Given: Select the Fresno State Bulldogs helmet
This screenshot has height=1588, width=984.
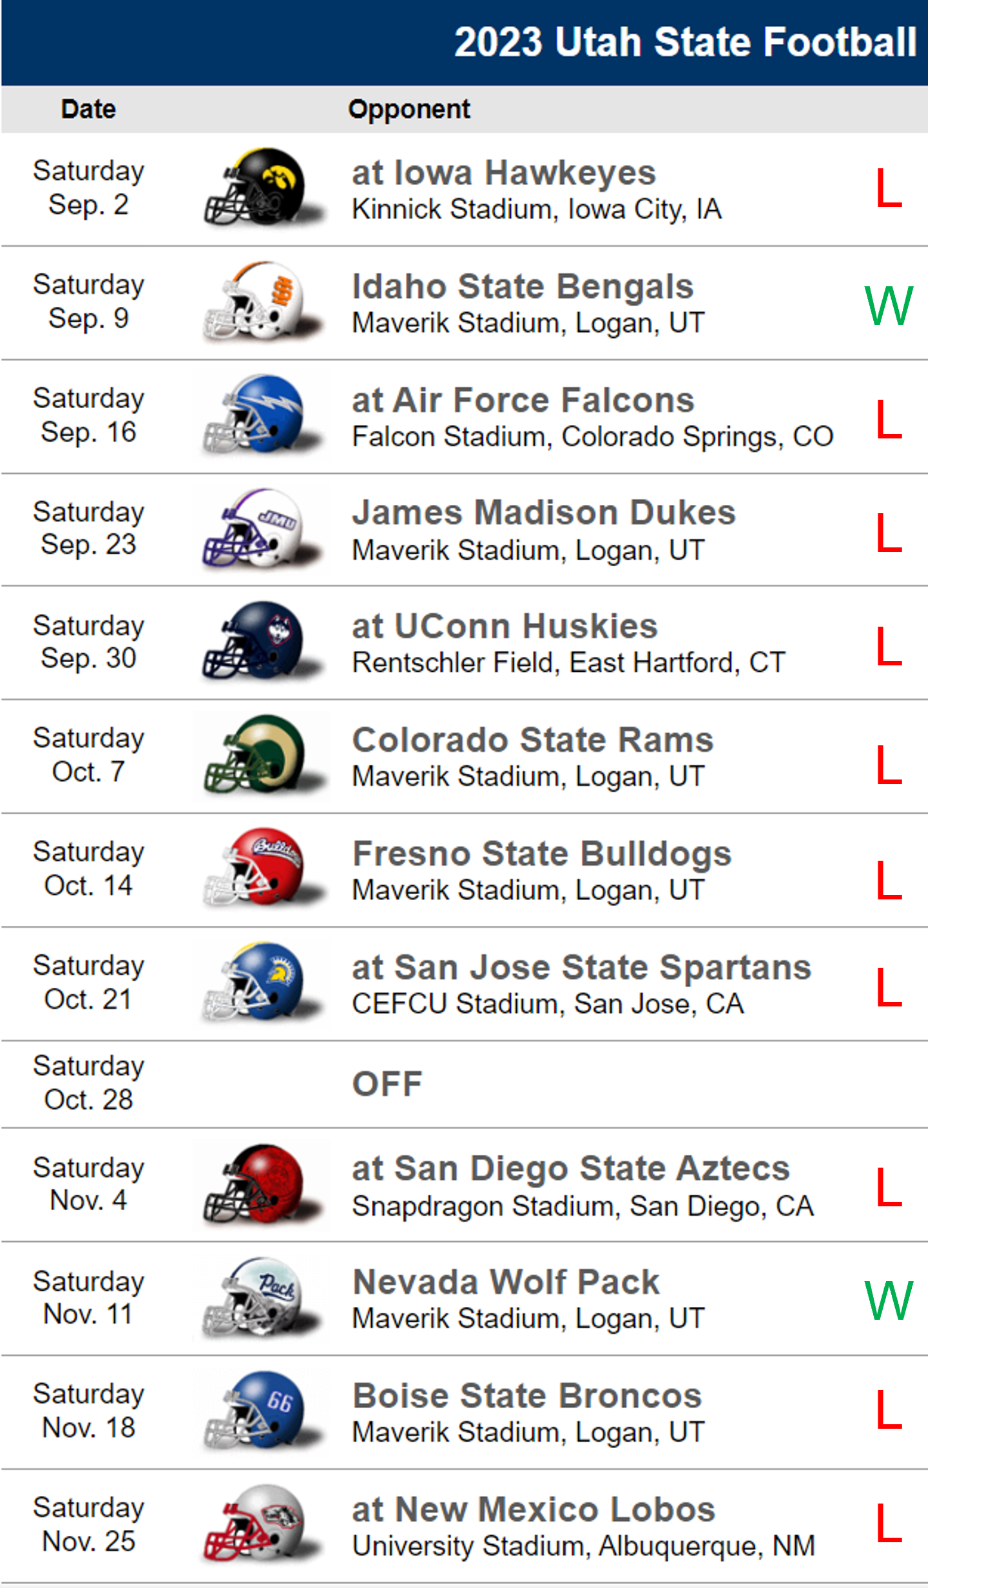Looking at the screenshot, I should click(262, 868).
